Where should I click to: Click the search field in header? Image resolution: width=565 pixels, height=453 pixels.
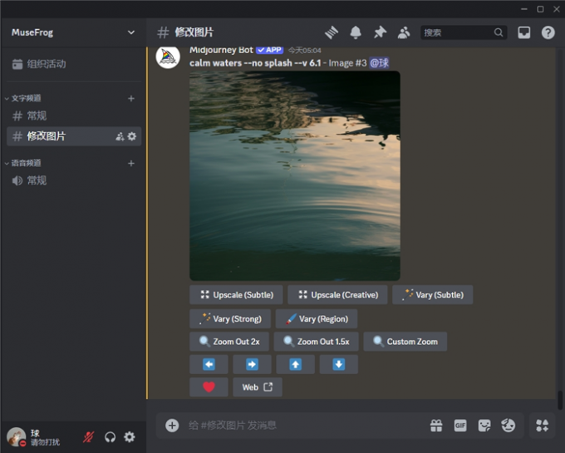(x=464, y=32)
